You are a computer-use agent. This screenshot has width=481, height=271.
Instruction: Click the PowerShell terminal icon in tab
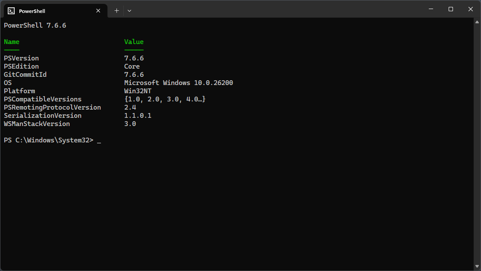pyautogui.click(x=11, y=11)
